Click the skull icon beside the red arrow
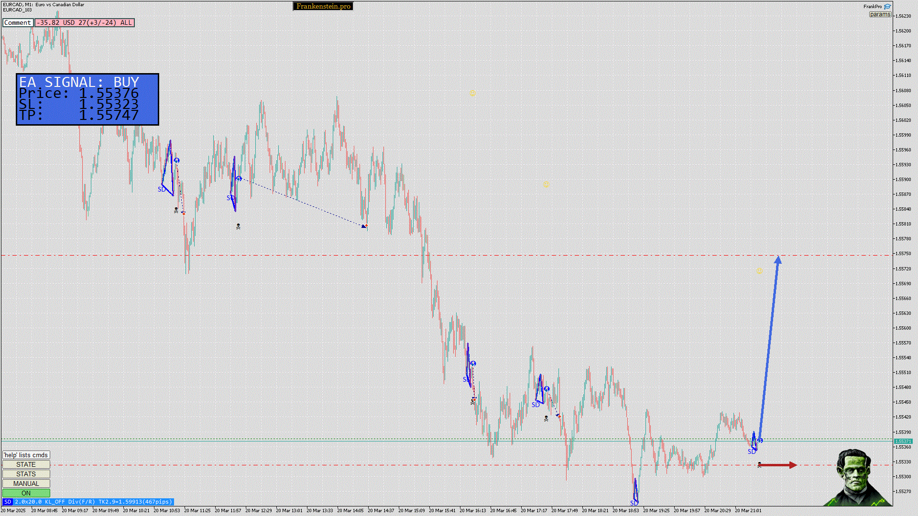The width and height of the screenshot is (918, 516). (760, 465)
